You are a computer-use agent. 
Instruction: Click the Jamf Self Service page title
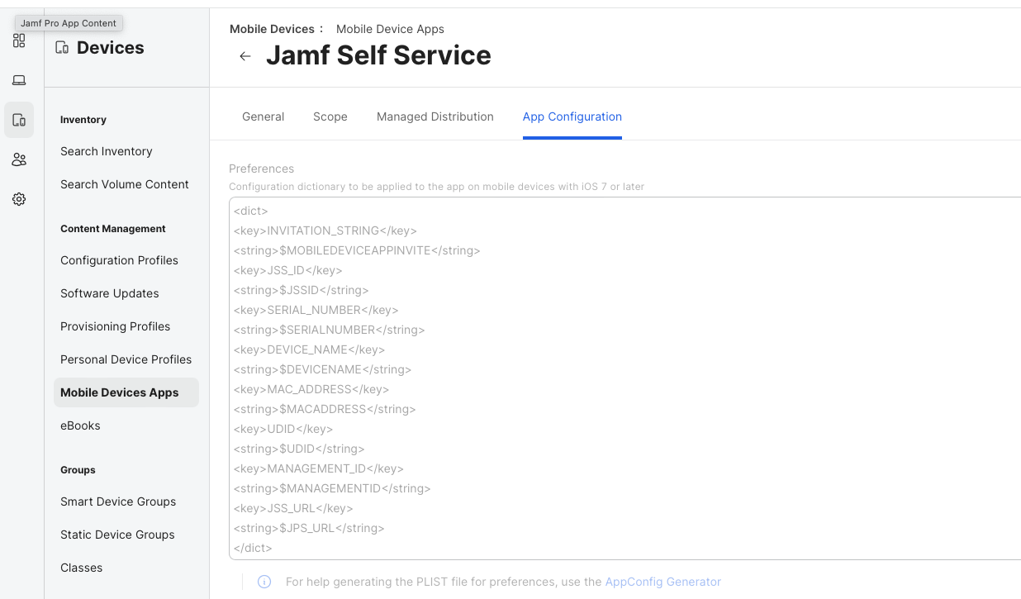(x=378, y=55)
